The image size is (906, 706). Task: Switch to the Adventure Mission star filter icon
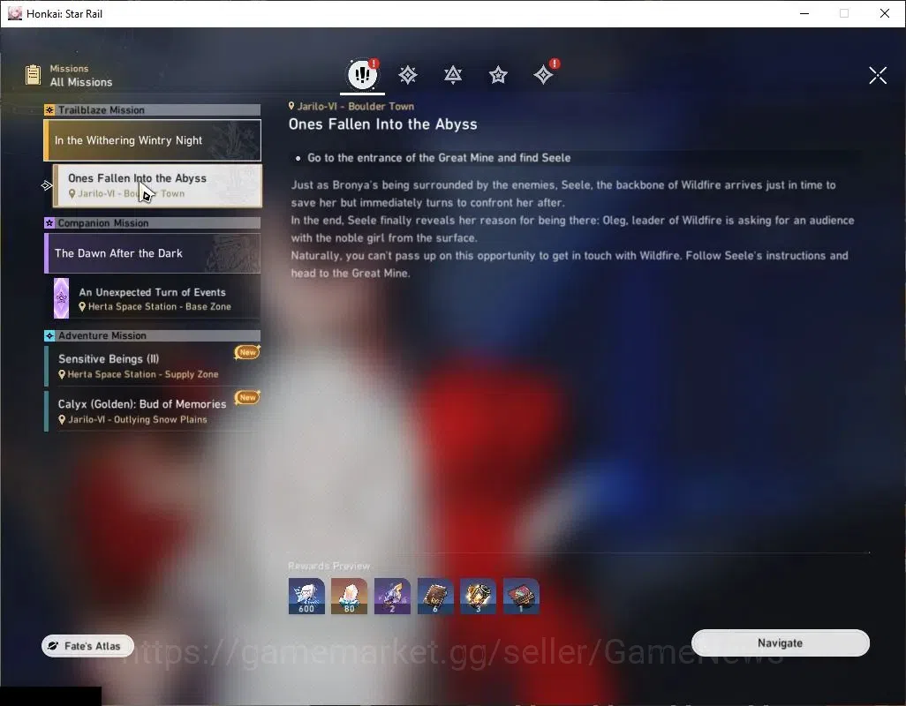[x=498, y=75]
